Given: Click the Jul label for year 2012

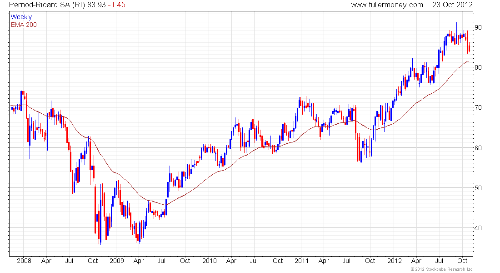Looking at the screenshot, I should click(440, 261).
